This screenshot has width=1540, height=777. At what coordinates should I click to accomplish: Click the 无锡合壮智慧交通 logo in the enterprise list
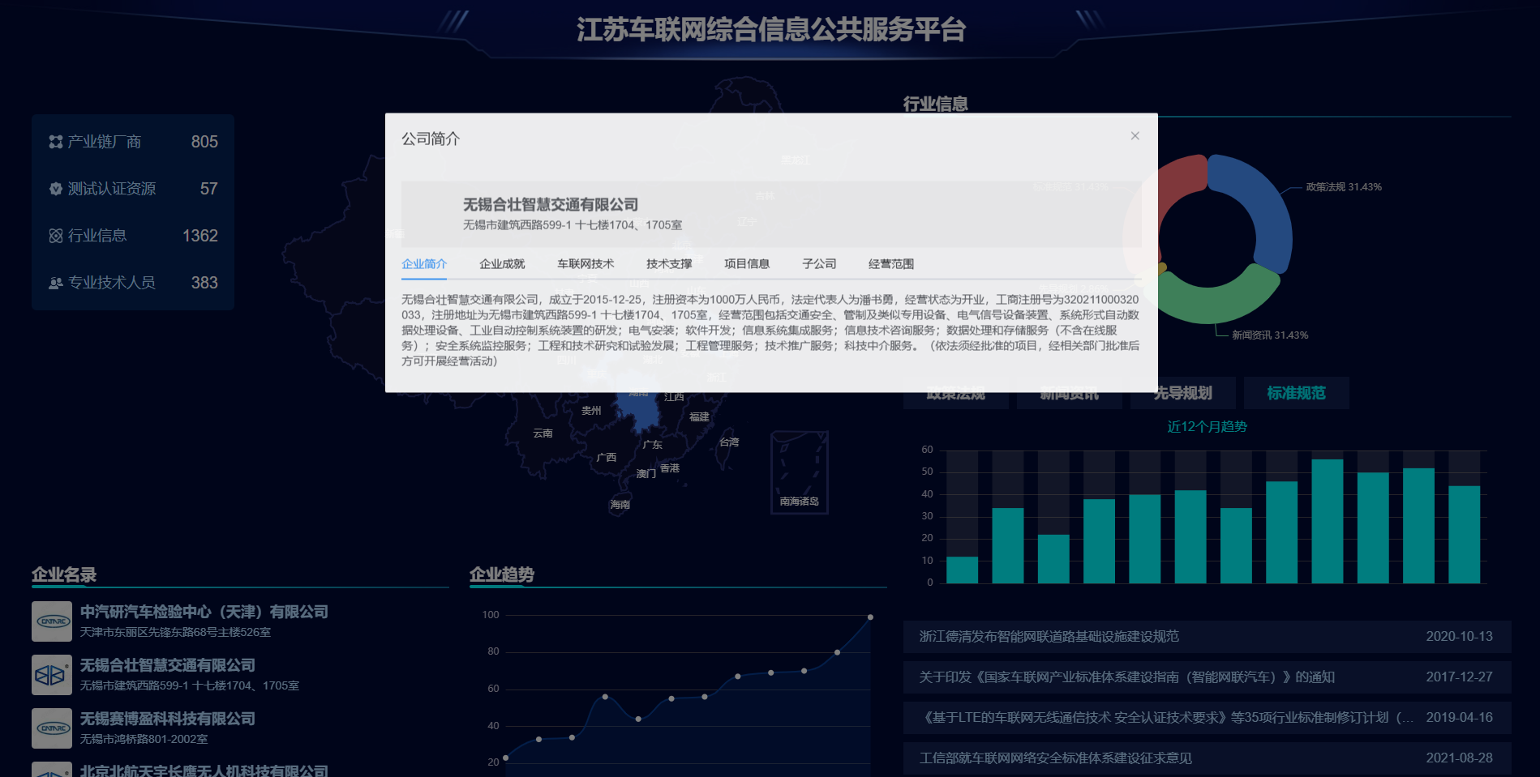[x=52, y=675]
